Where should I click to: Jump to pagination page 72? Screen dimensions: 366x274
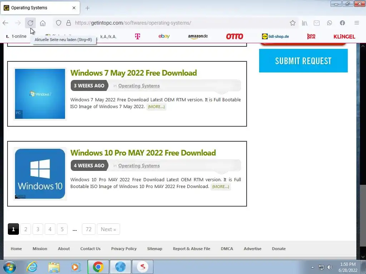click(x=89, y=229)
